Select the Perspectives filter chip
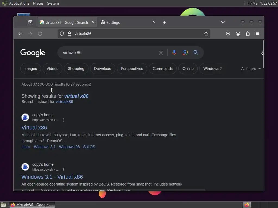Image resolution: width=278 pixels, height=208 pixels. [132, 69]
